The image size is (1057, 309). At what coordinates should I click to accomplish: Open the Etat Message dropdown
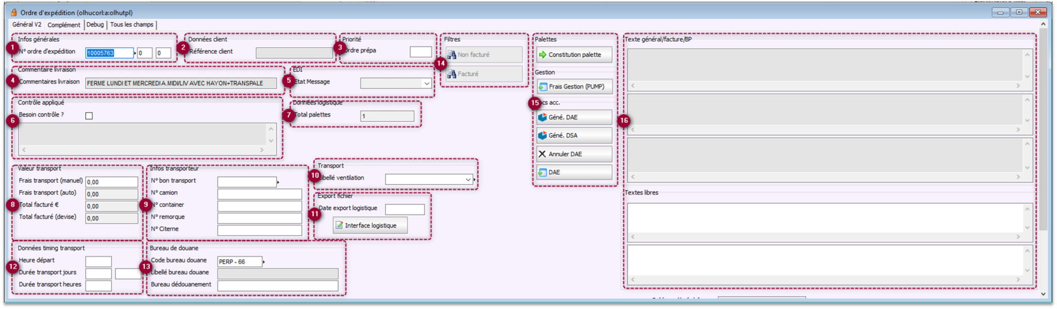426,83
